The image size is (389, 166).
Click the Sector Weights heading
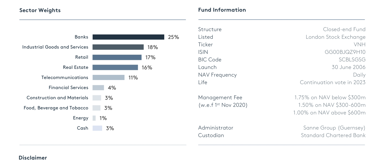point(40,10)
